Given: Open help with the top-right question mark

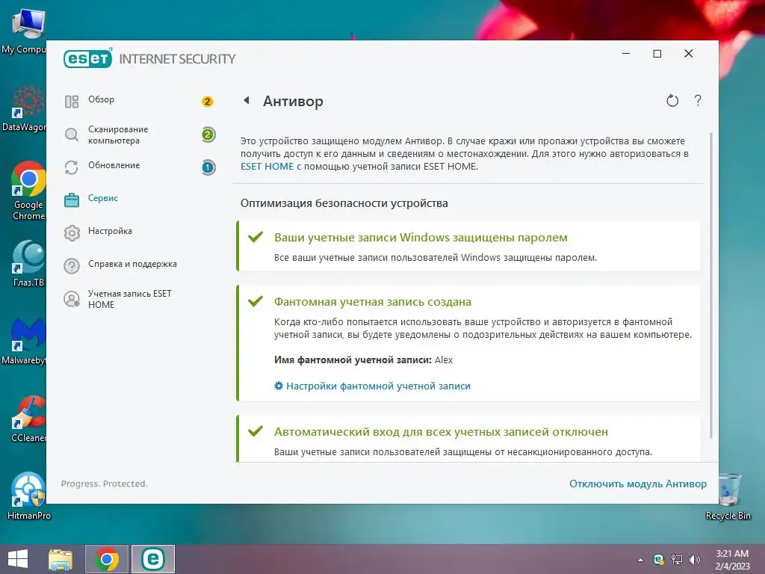Looking at the screenshot, I should point(698,100).
